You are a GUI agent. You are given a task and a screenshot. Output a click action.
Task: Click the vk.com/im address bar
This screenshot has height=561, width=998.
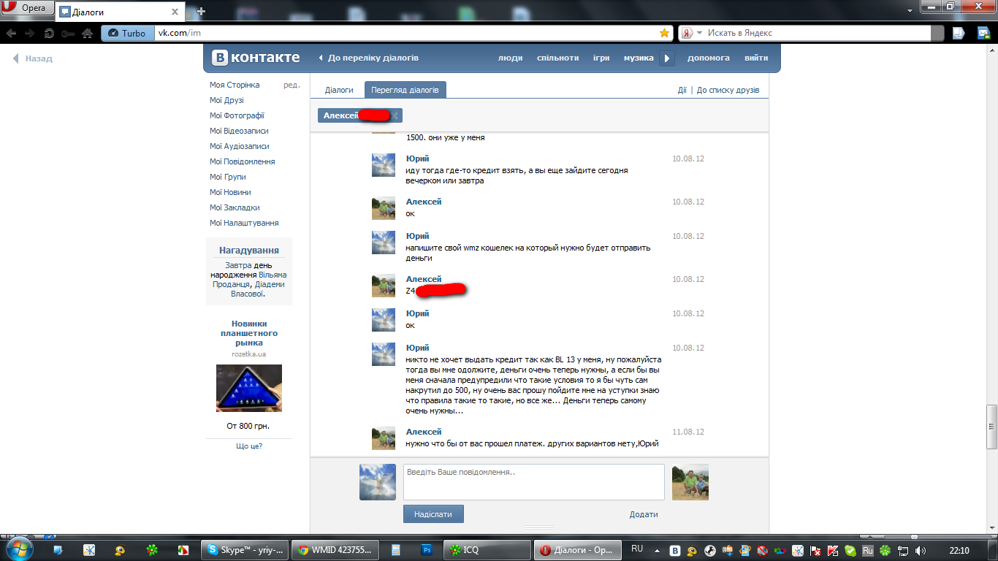pyautogui.click(x=405, y=33)
